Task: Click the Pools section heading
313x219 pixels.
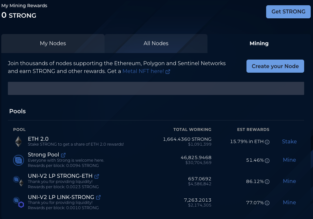Action: coord(18,111)
